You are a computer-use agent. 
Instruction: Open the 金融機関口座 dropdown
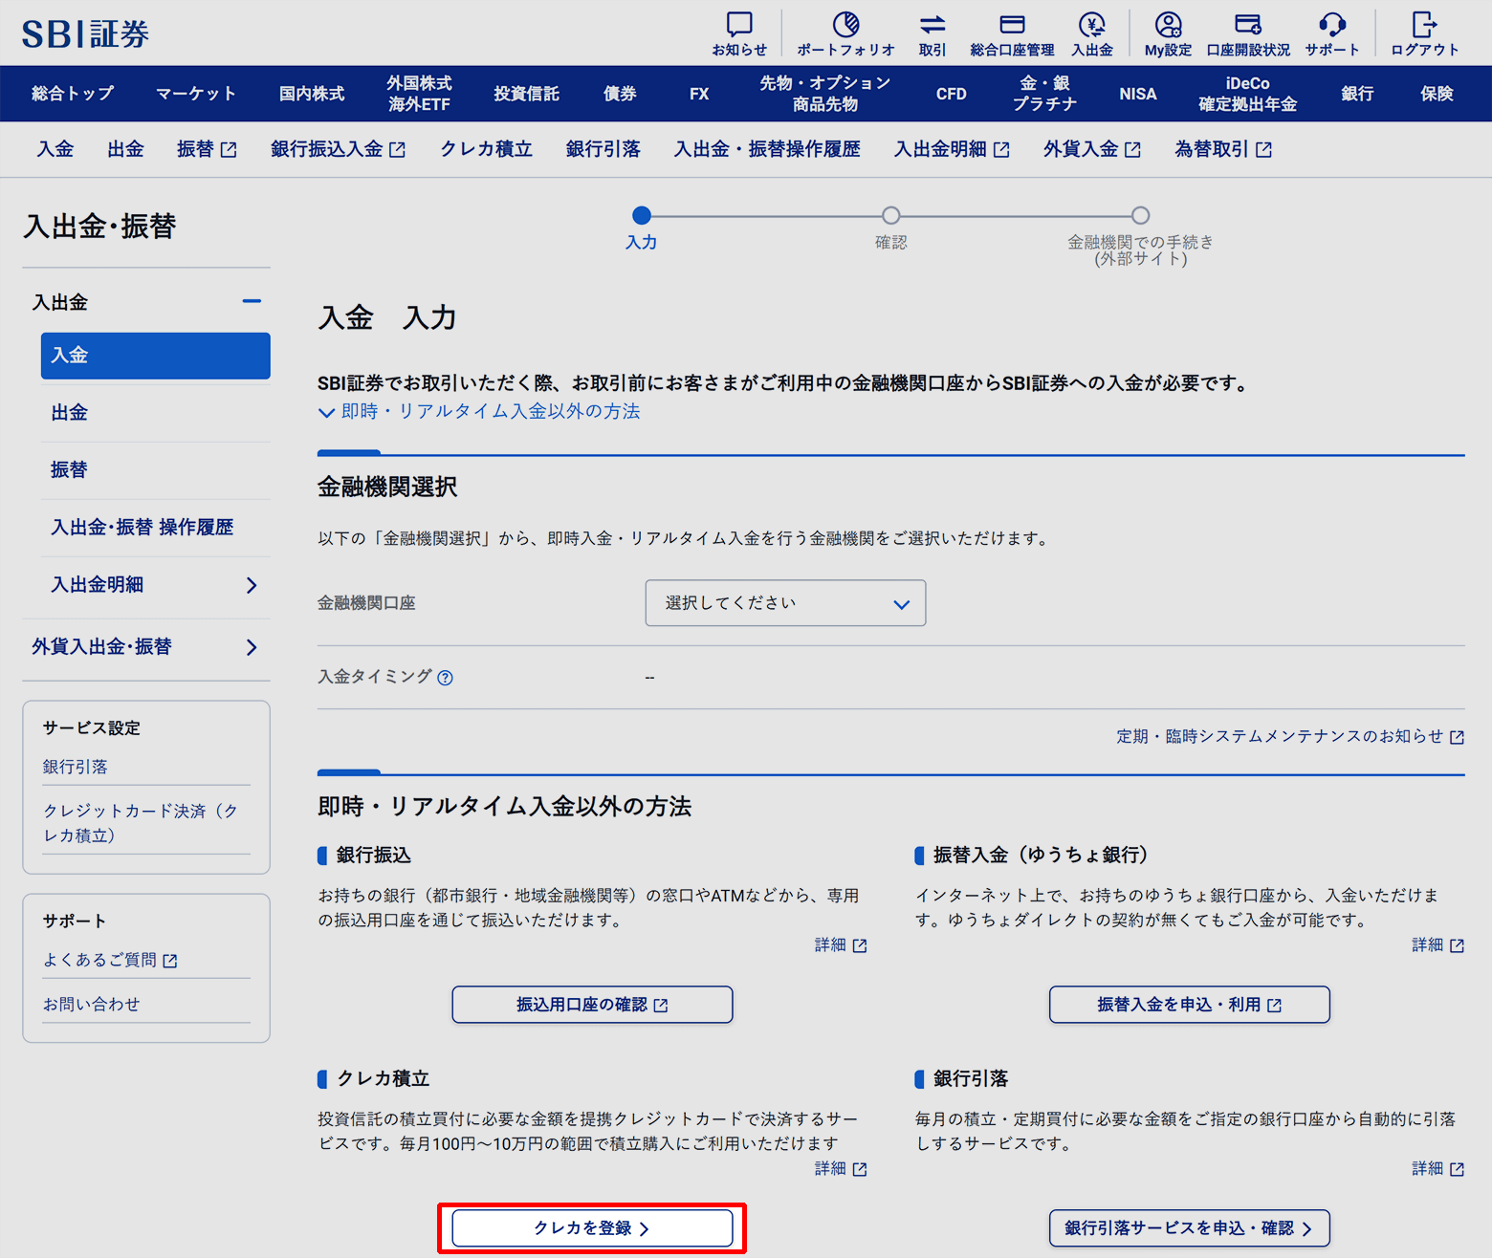coord(785,603)
